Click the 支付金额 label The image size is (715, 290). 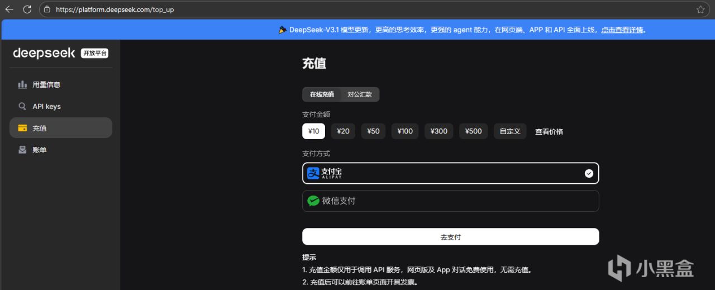(316, 114)
